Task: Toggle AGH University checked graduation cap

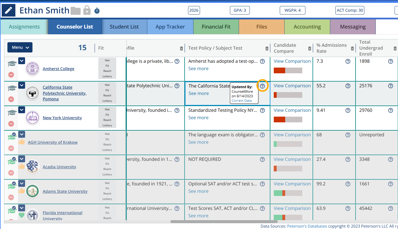Action: pos(12,137)
